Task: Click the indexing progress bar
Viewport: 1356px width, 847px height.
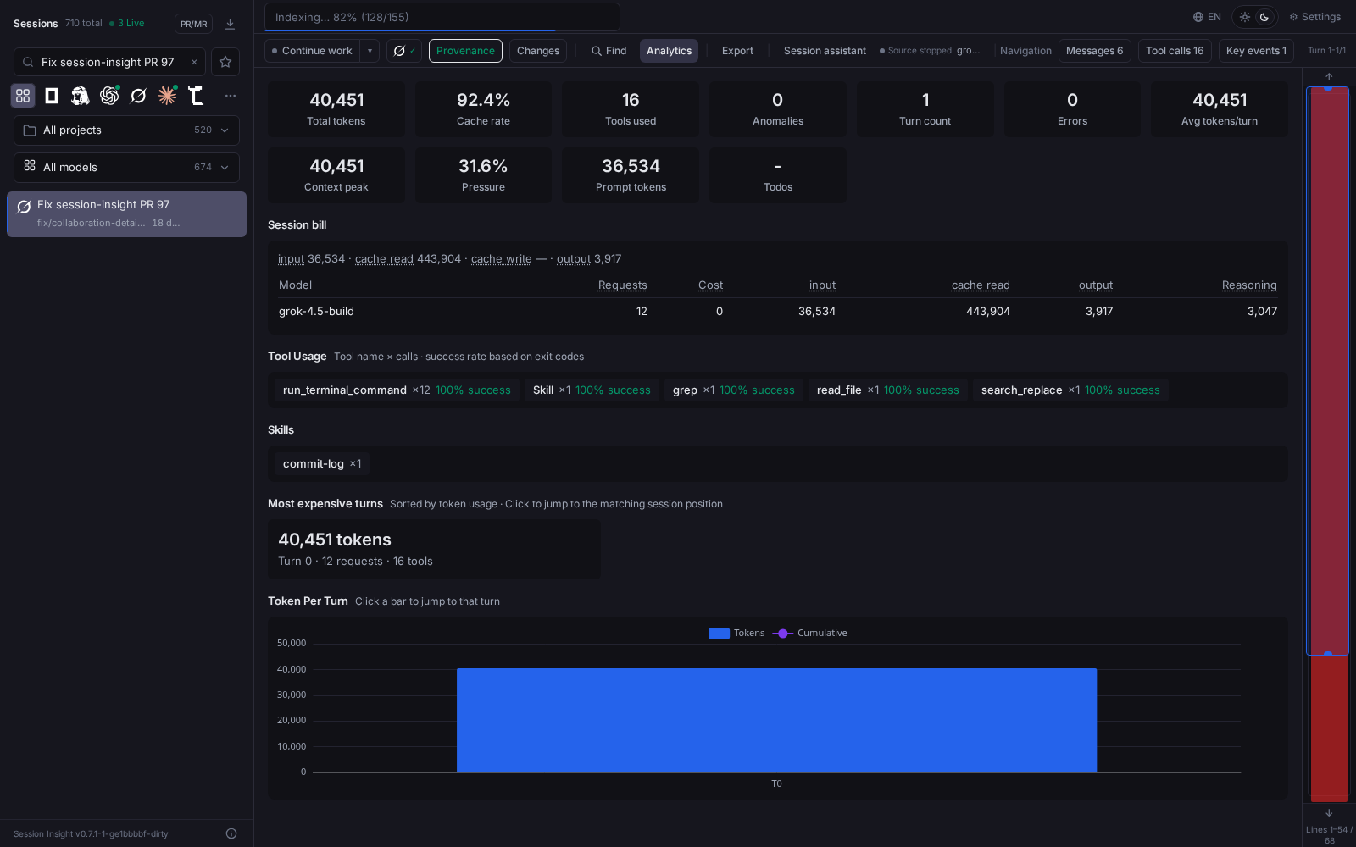Action: tap(442, 17)
